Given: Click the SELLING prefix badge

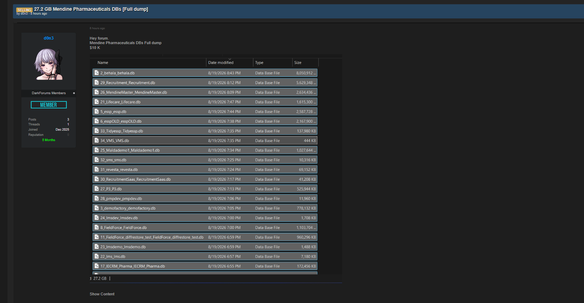Looking at the screenshot, I should (x=24, y=10).
